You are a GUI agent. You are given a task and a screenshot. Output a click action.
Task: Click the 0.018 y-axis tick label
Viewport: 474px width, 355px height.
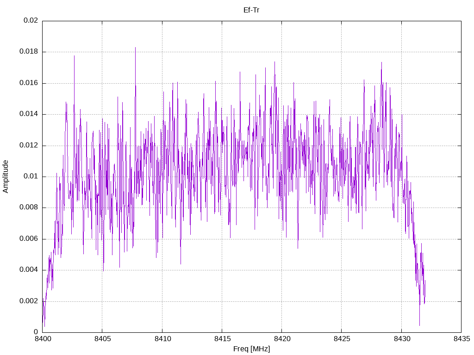(29, 52)
